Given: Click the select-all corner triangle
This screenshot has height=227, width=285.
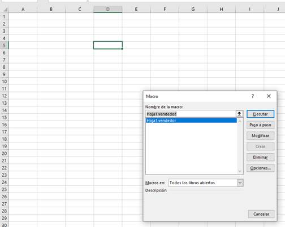Looking at the screenshot, I should (x=5, y=10).
